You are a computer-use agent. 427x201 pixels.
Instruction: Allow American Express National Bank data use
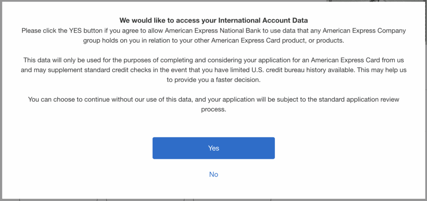coord(213,148)
